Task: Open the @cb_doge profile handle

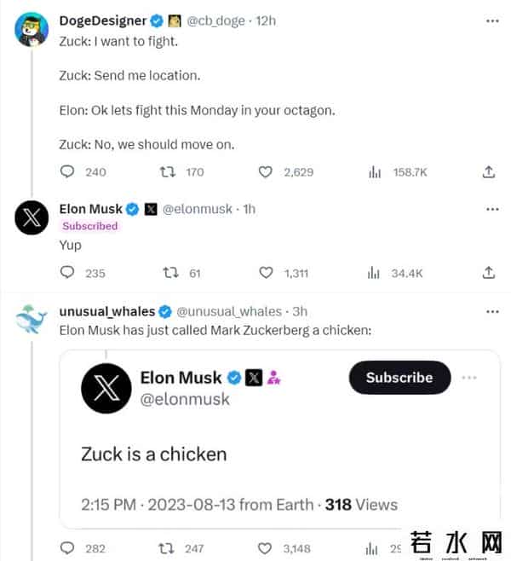Action: (x=216, y=20)
